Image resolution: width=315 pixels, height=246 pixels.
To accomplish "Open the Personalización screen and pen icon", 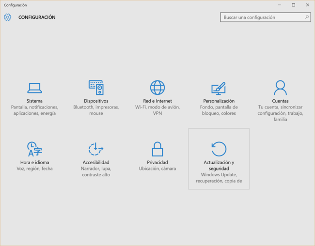I will click(x=219, y=88).
